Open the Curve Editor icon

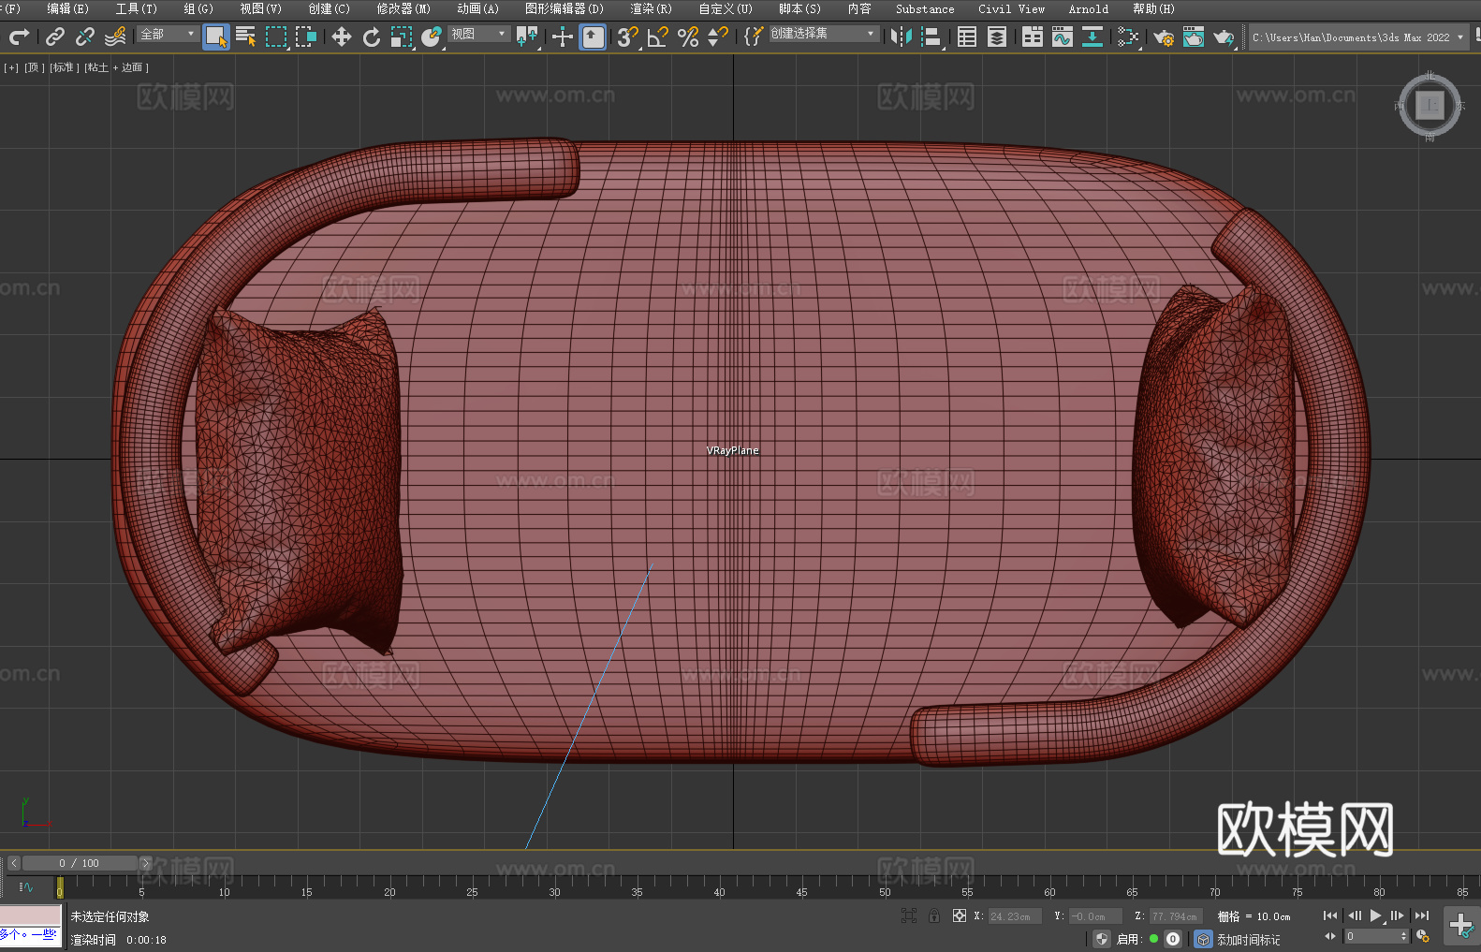pos(1062,37)
